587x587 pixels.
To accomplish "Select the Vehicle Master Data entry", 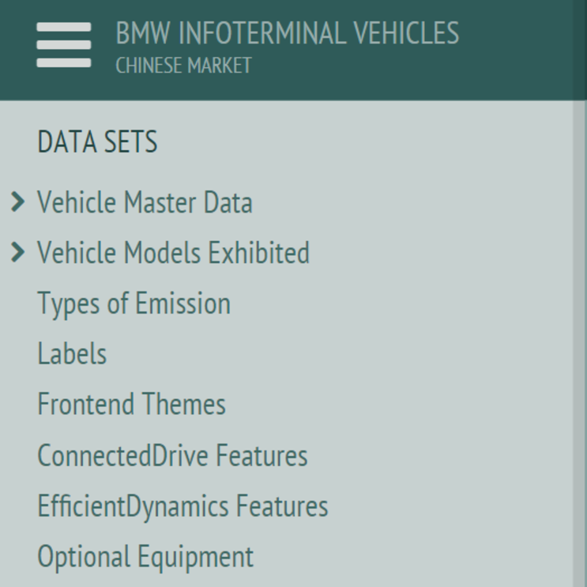I will coord(145,203).
